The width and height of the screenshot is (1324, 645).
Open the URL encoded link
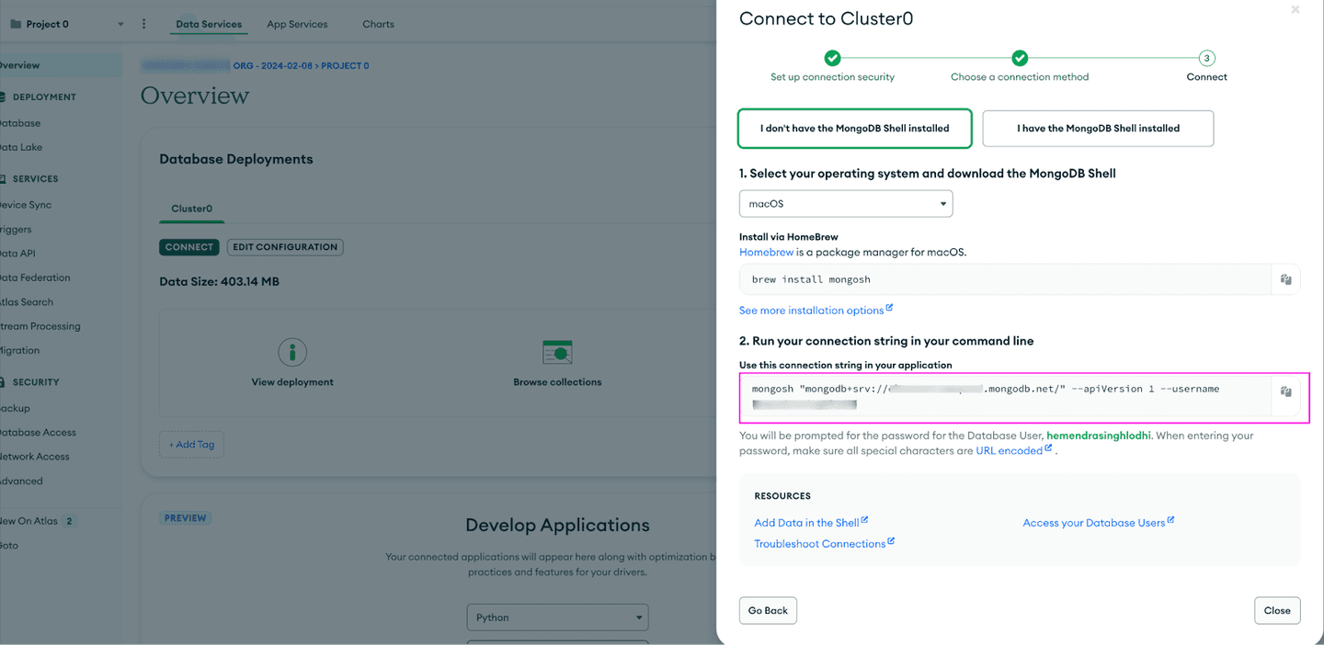click(1009, 451)
